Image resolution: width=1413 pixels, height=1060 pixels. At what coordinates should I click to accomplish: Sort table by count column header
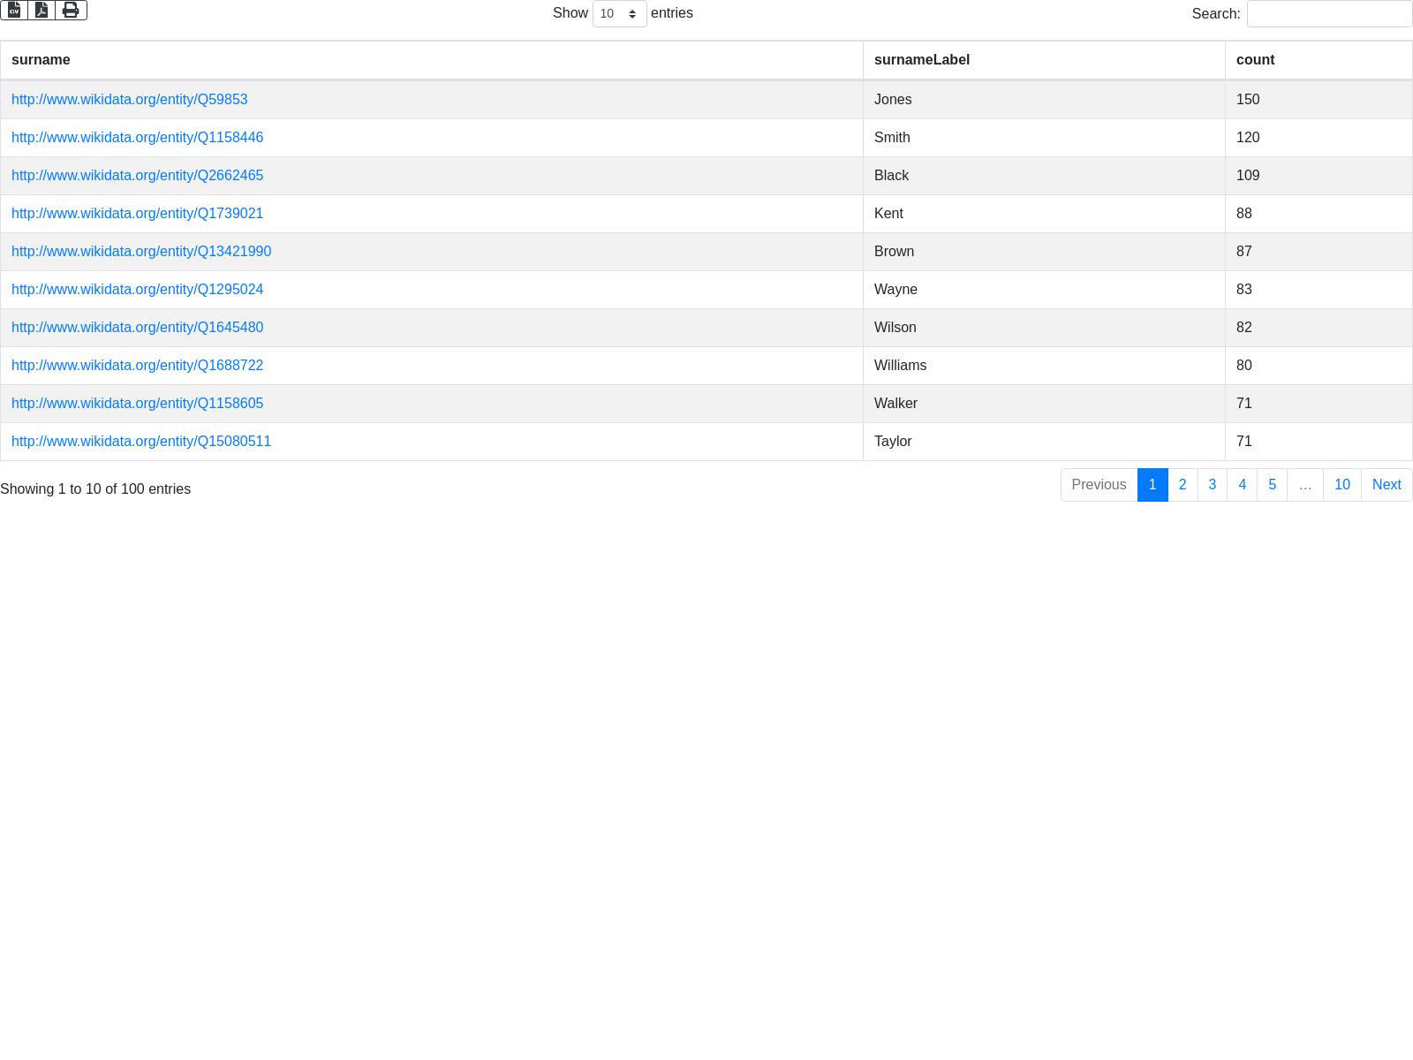click(x=1255, y=60)
